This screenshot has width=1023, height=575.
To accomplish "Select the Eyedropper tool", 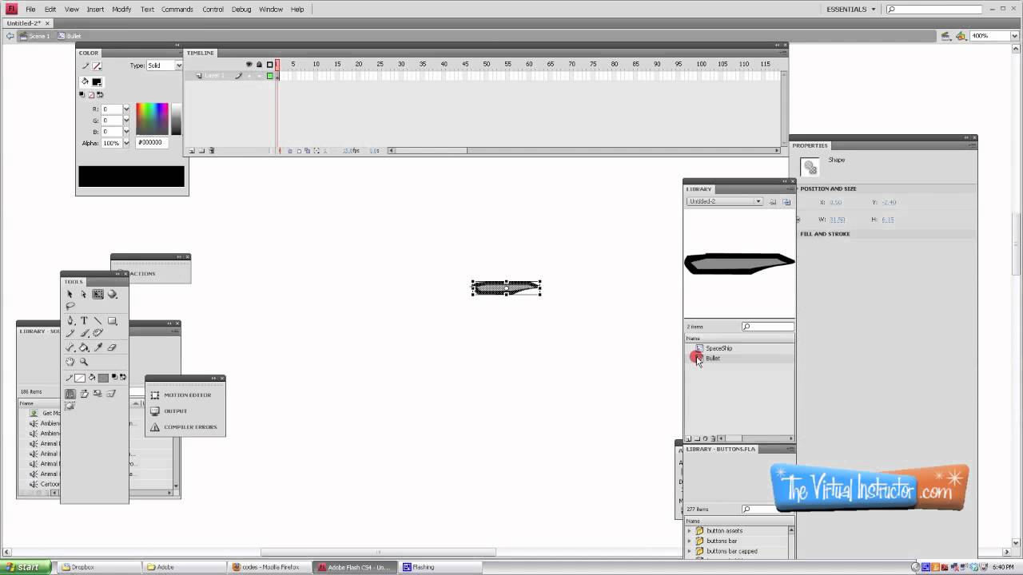I will pyautogui.click(x=99, y=347).
